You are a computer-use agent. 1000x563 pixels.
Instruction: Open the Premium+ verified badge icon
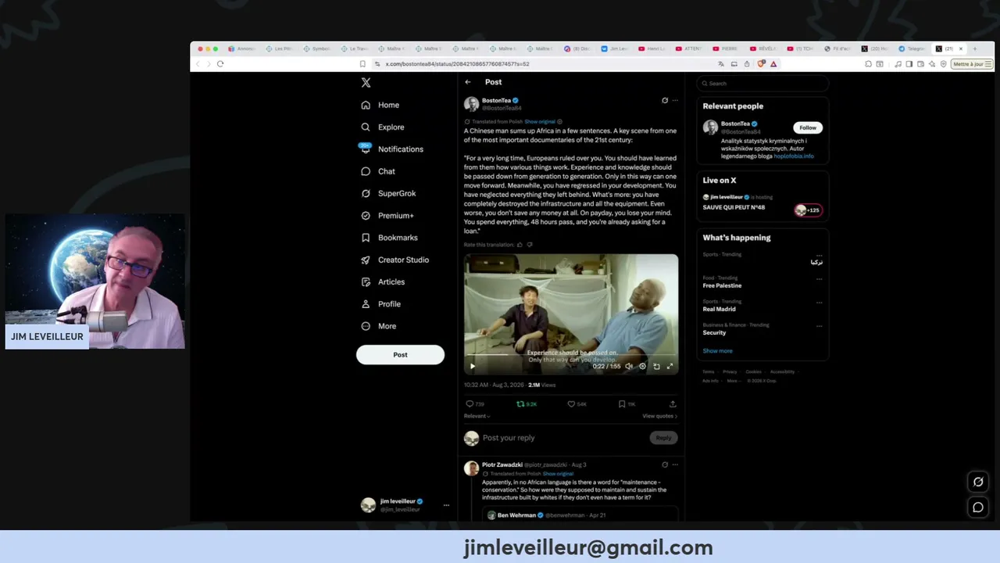click(366, 215)
